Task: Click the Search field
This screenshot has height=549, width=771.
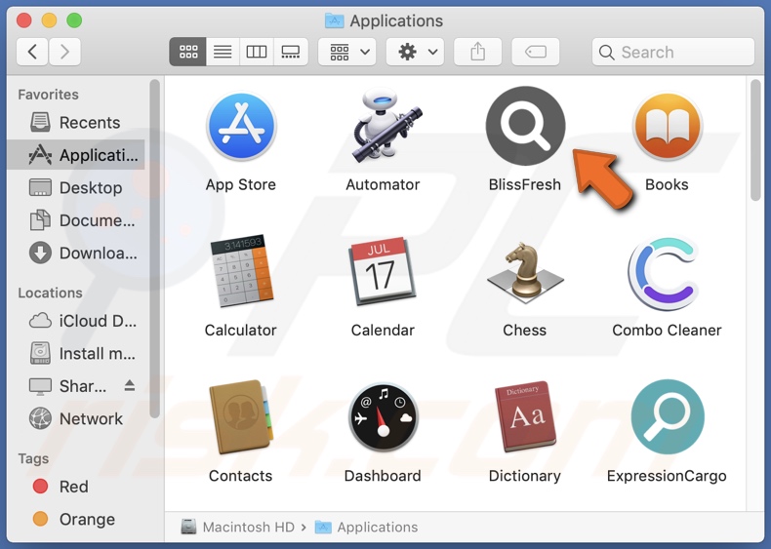Action: click(x=673, y=52)
